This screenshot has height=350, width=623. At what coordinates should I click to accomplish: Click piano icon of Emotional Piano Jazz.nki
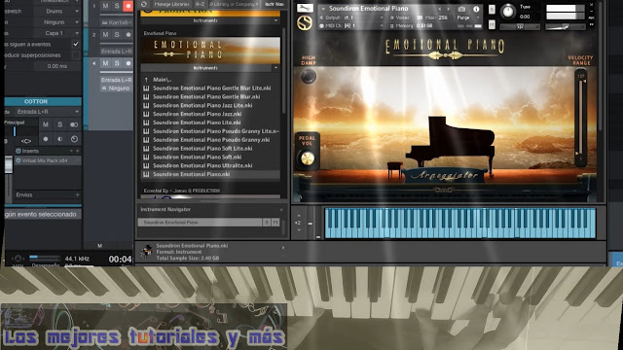(x=146, y=114)
